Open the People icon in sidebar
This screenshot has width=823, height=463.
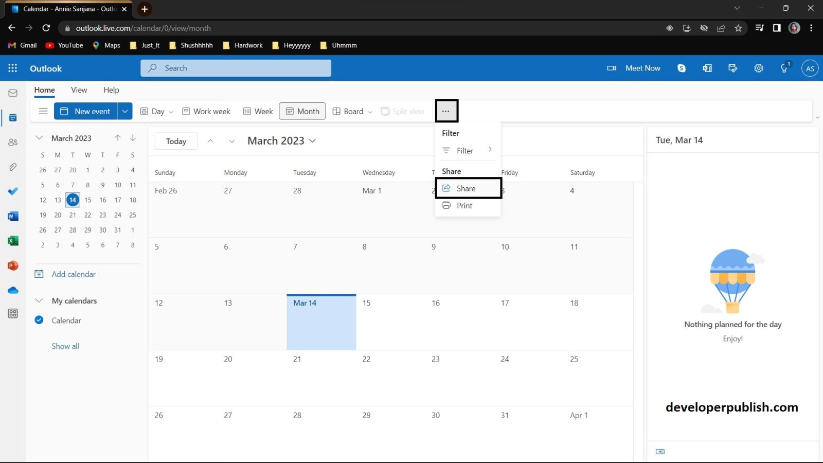click(x=13, y=142)
